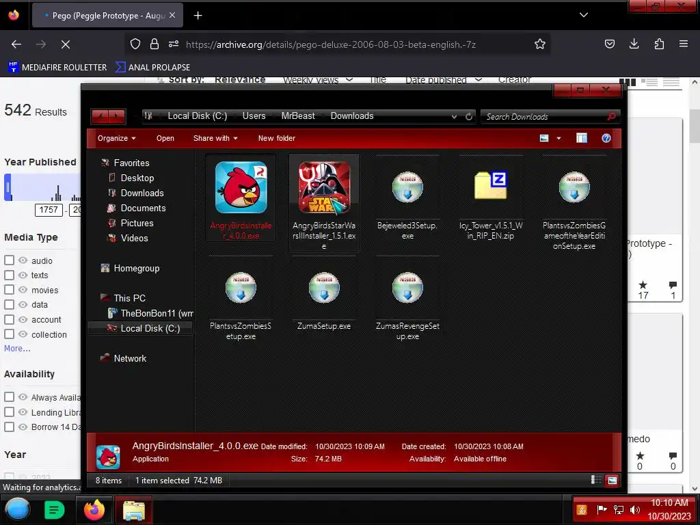Go back in explorer navigation
The width and height of the screenshot is (700, 525).
[x=100, y=117]
